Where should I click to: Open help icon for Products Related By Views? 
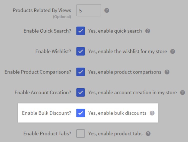(107, 11)
